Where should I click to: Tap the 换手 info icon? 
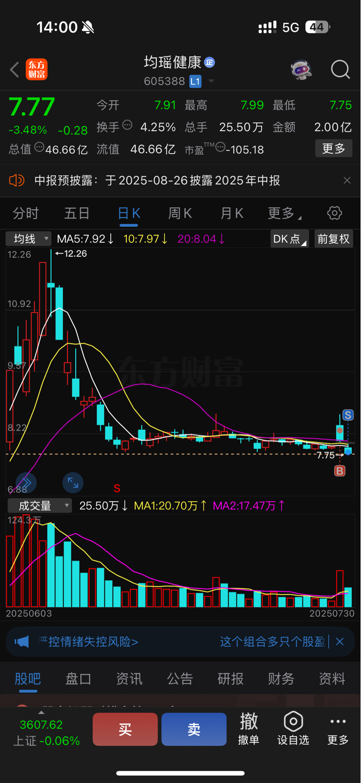tap(127, 125)
